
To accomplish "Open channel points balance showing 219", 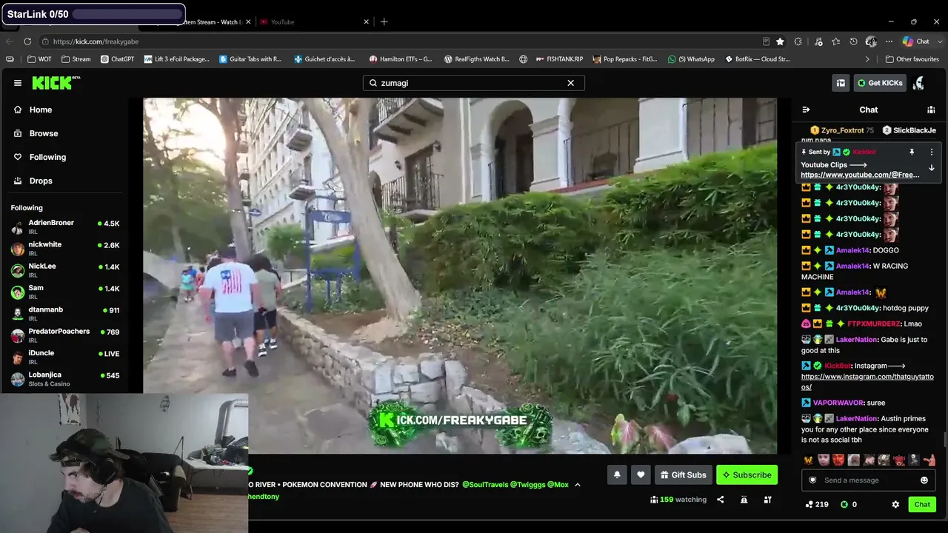I will [817, 504].
